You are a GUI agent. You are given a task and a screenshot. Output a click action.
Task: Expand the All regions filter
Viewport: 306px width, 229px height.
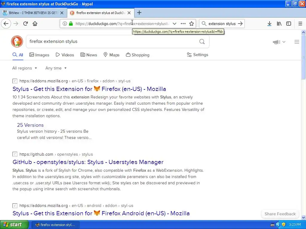(25, 68)
